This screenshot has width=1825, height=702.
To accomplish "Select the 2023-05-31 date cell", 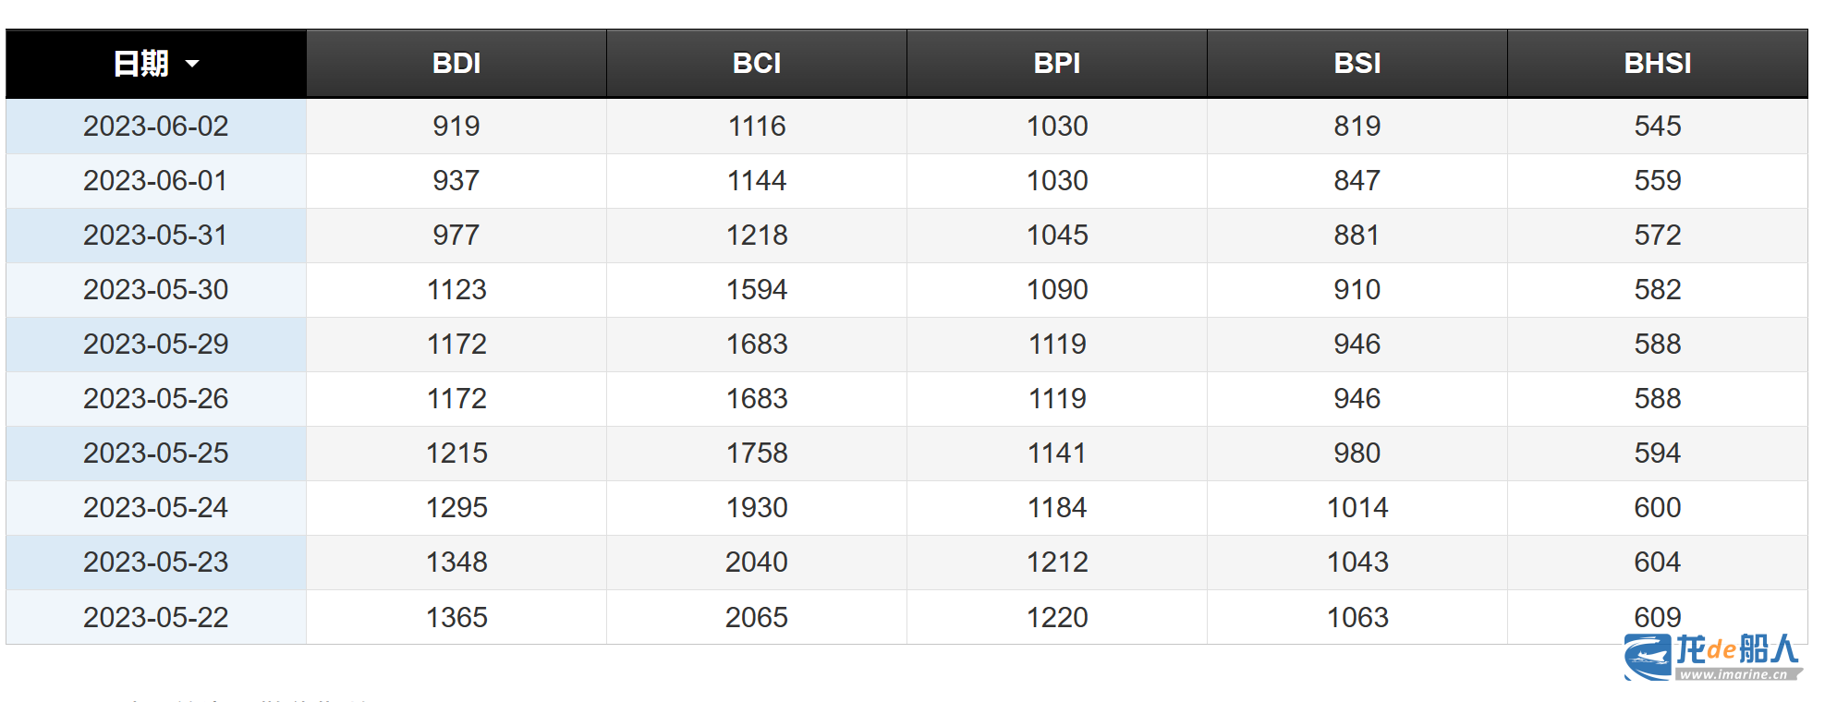I will [x=156, y=235].
